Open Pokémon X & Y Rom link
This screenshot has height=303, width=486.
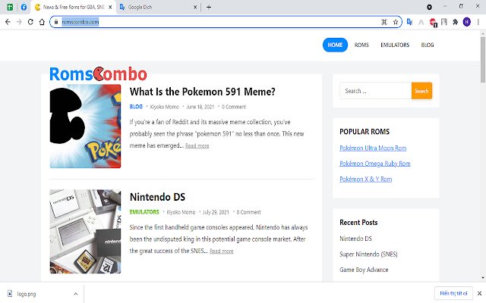pyautogui.click(x=365, y=179)
